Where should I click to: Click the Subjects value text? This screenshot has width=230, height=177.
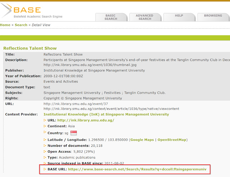(x=105, y=93)
